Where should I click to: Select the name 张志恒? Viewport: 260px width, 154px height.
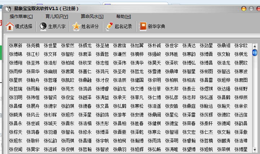click(102, 63)
